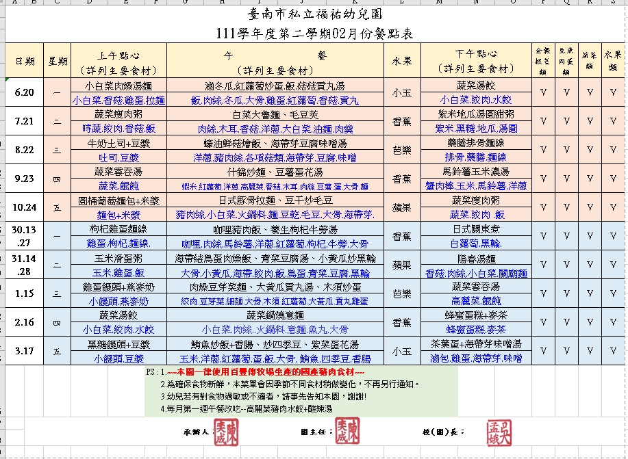
Task: Select the cell "時蔬.絞肉.香菇.飯"
Action: (119, 129)
